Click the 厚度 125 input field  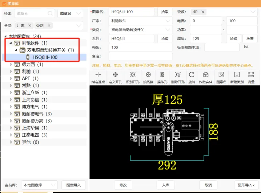[206, 39]
